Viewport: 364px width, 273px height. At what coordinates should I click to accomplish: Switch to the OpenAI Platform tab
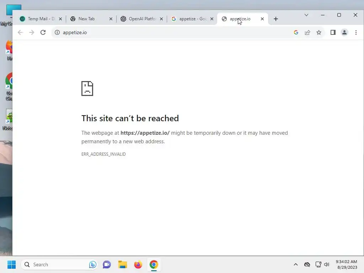(x=138, y=19)
